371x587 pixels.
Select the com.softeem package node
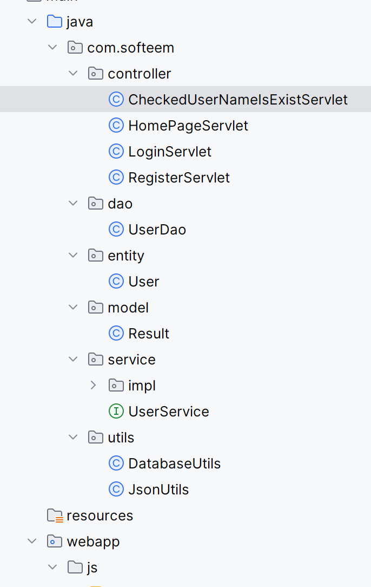click(131, 47)
